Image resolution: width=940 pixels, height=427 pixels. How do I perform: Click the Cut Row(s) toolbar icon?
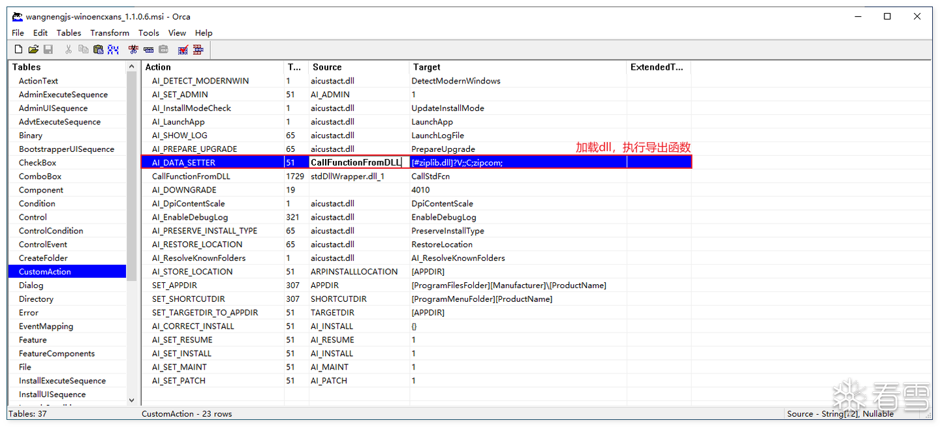tap(134, 50)
